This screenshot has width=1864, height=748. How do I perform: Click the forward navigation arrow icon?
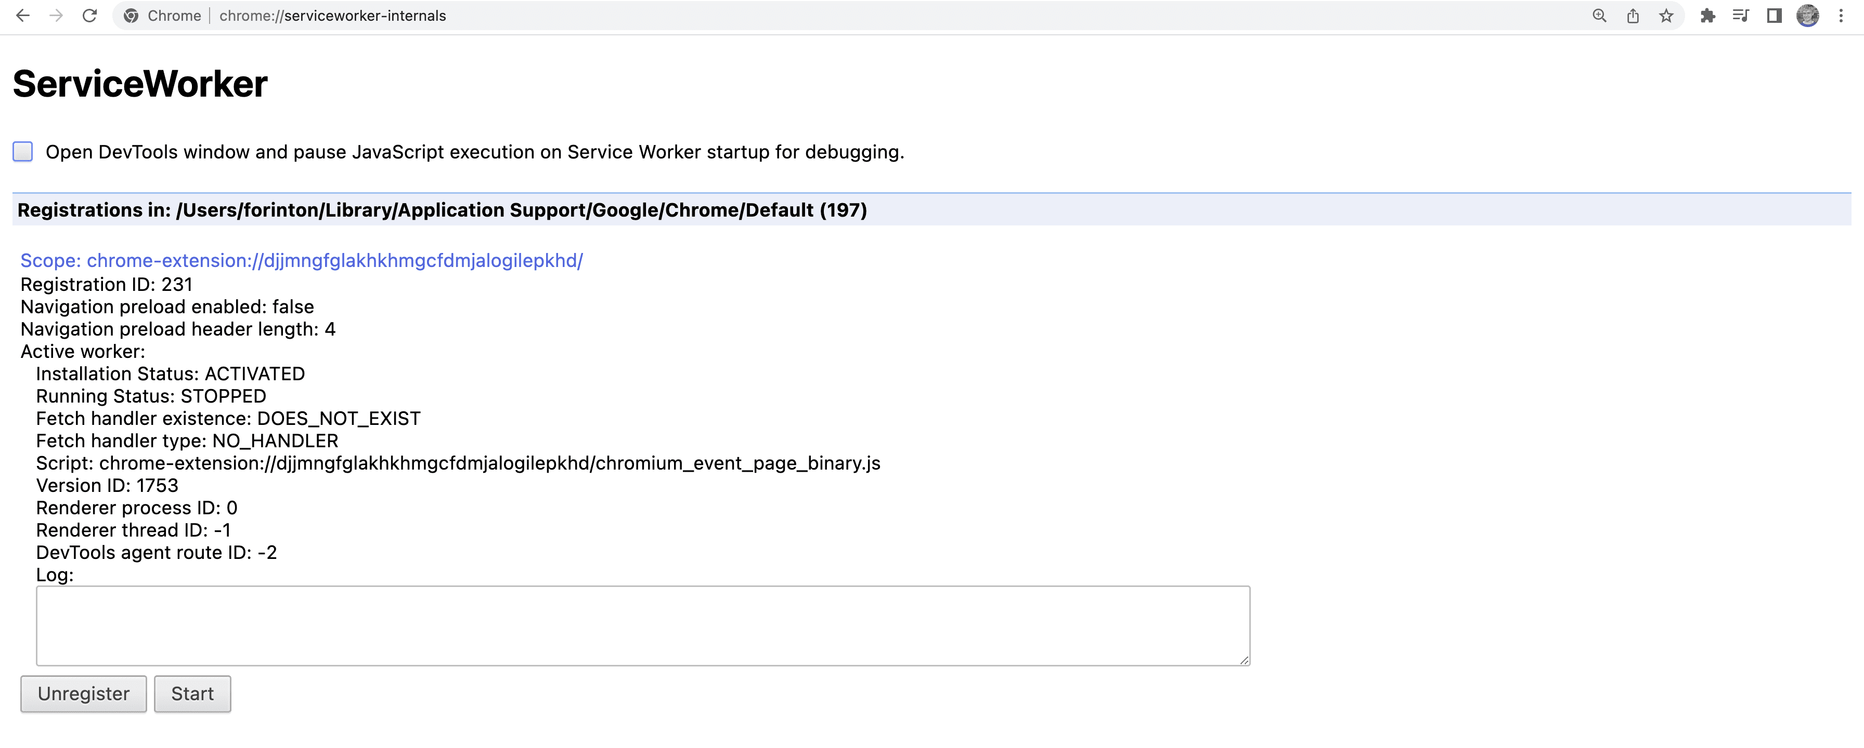coord(54,16)
